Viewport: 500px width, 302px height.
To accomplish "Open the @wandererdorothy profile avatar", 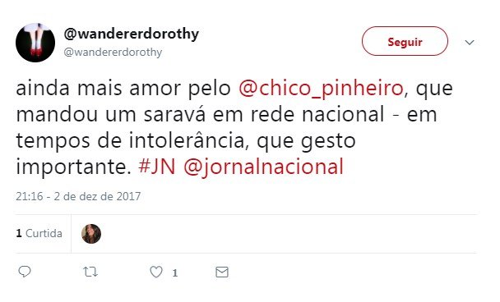I will click(x=35, y=43).
